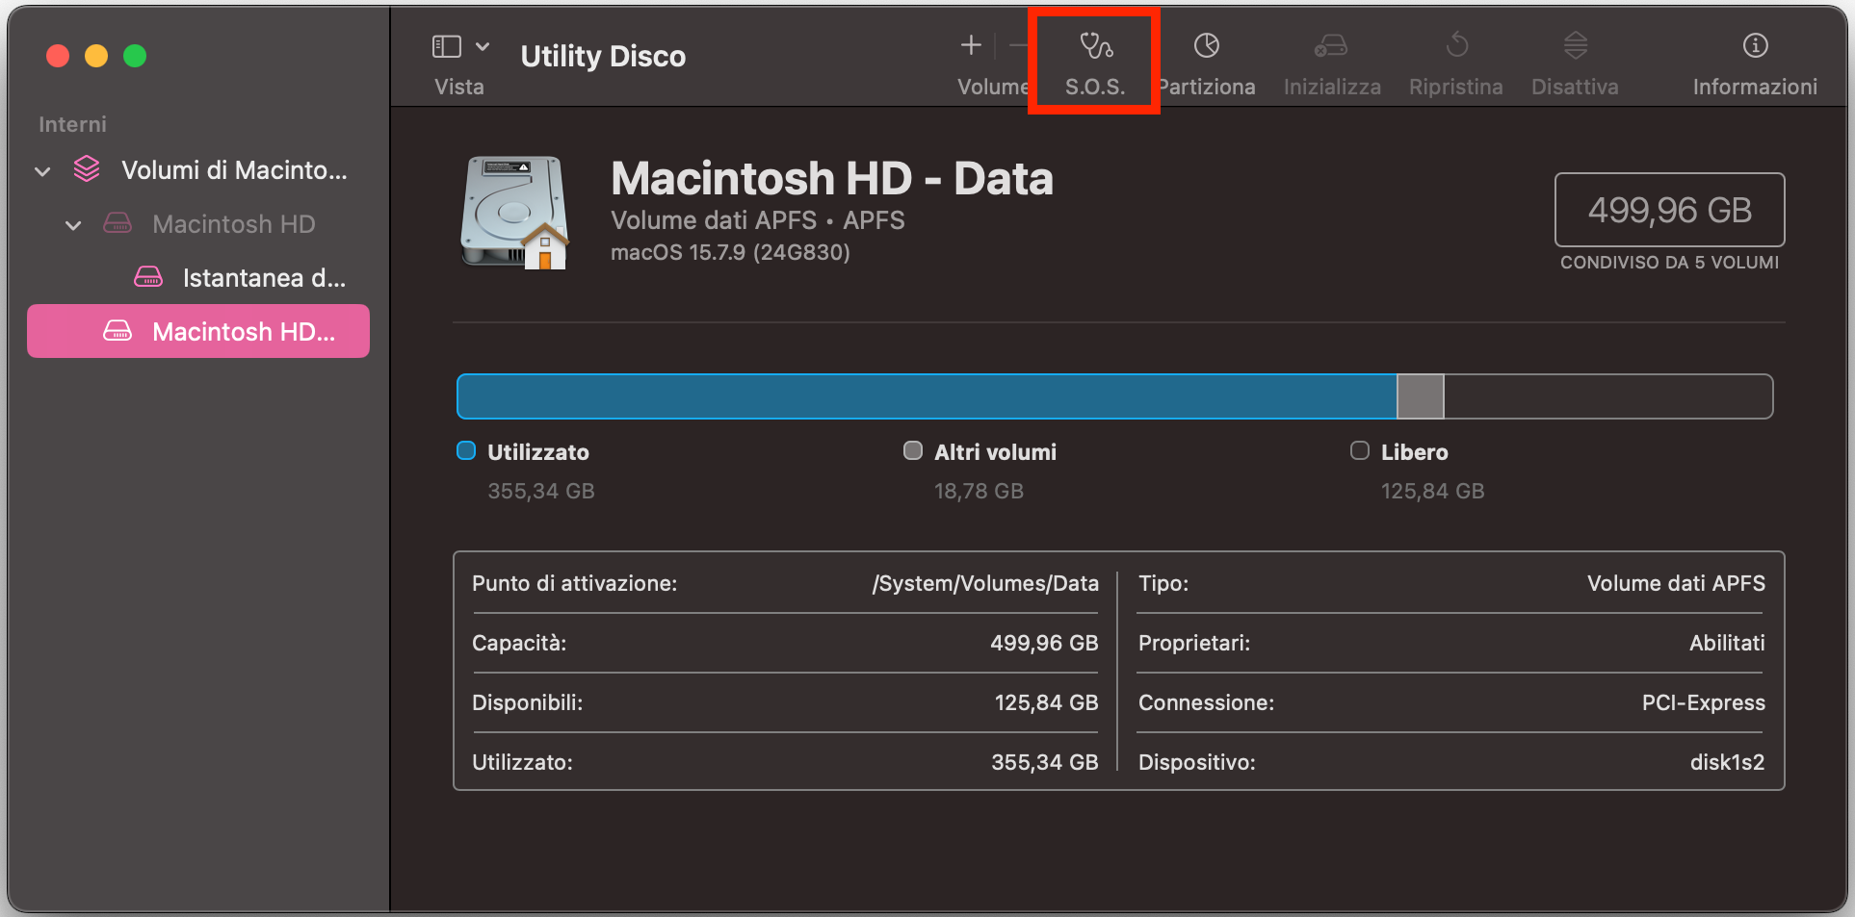Click the Proprietari value Abilitati
Viewport: 1855px width, 917px height.
coord(1728,643)
